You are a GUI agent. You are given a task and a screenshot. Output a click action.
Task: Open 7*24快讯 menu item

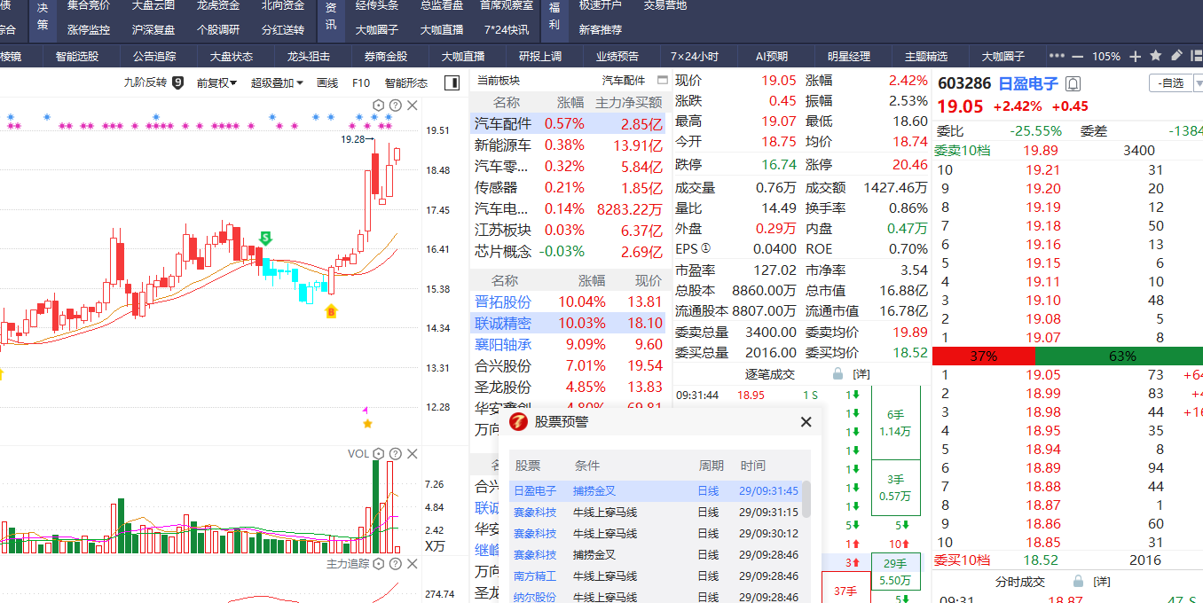click(507, 29)
